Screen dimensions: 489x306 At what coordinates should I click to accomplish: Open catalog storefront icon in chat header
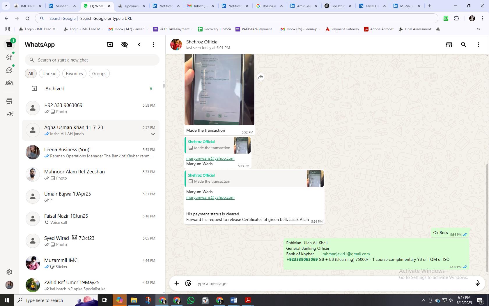(449, 45)
